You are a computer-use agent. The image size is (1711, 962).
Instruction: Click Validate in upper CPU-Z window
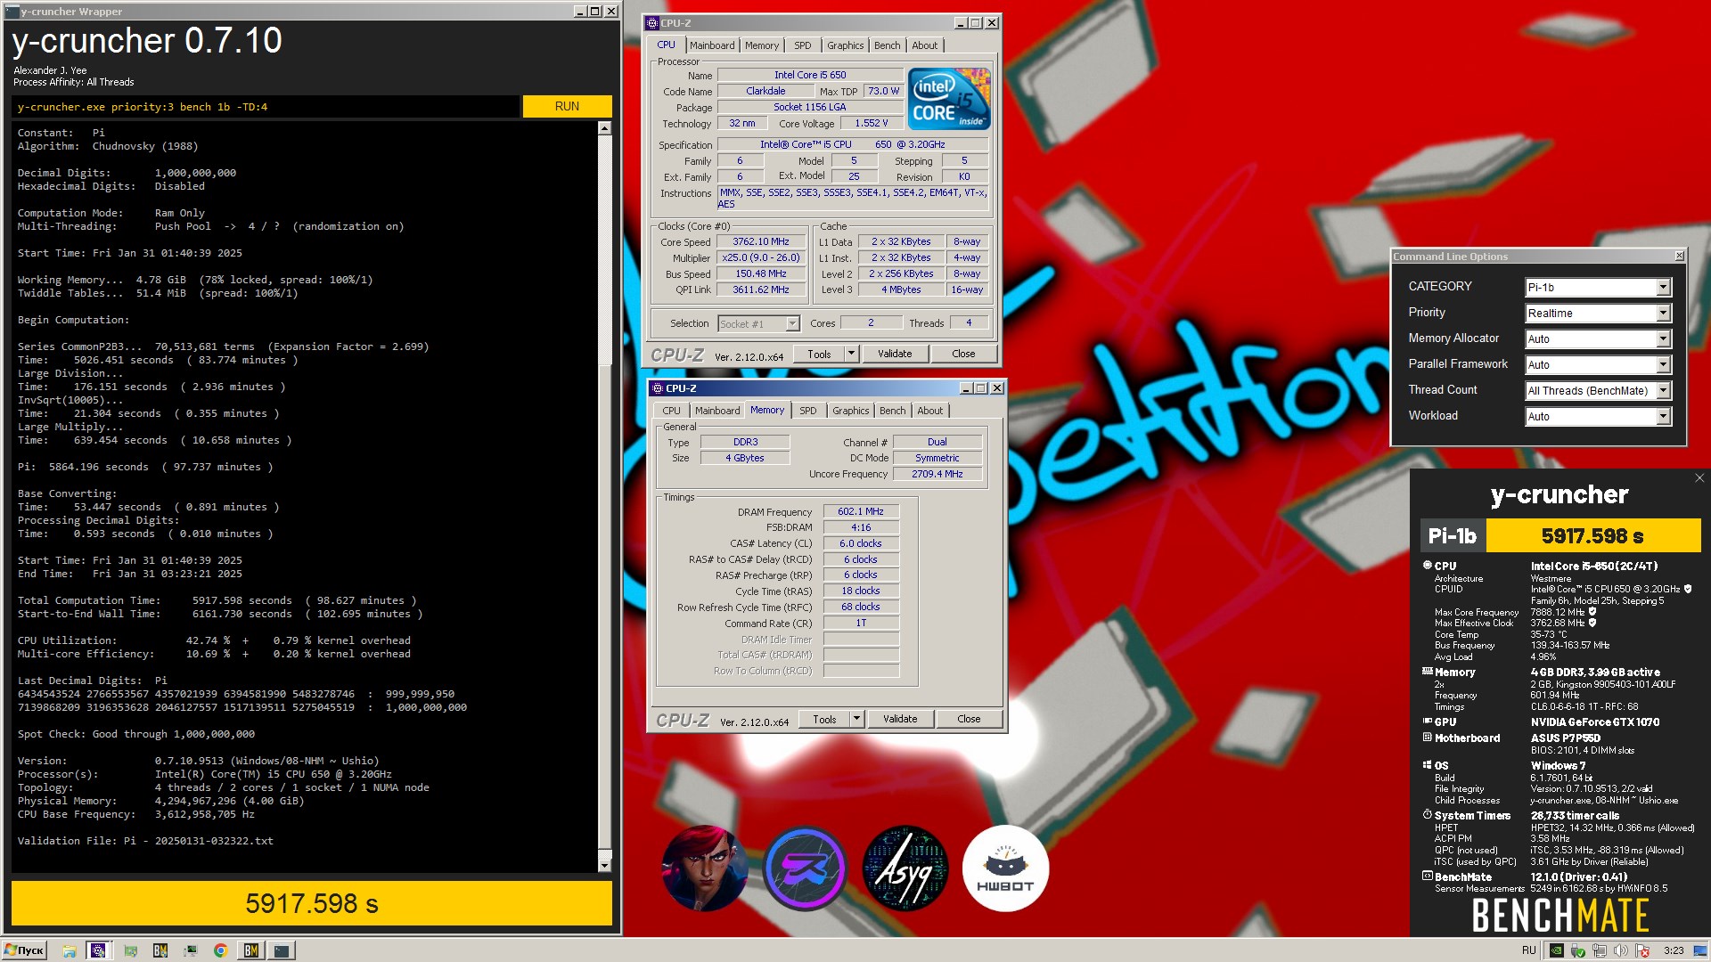tap(895, 354)
